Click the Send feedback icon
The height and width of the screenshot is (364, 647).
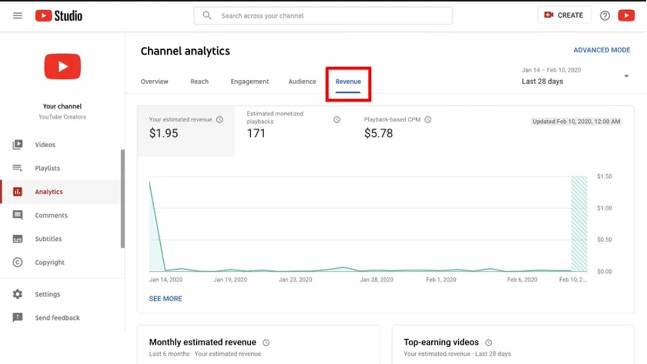18,318
